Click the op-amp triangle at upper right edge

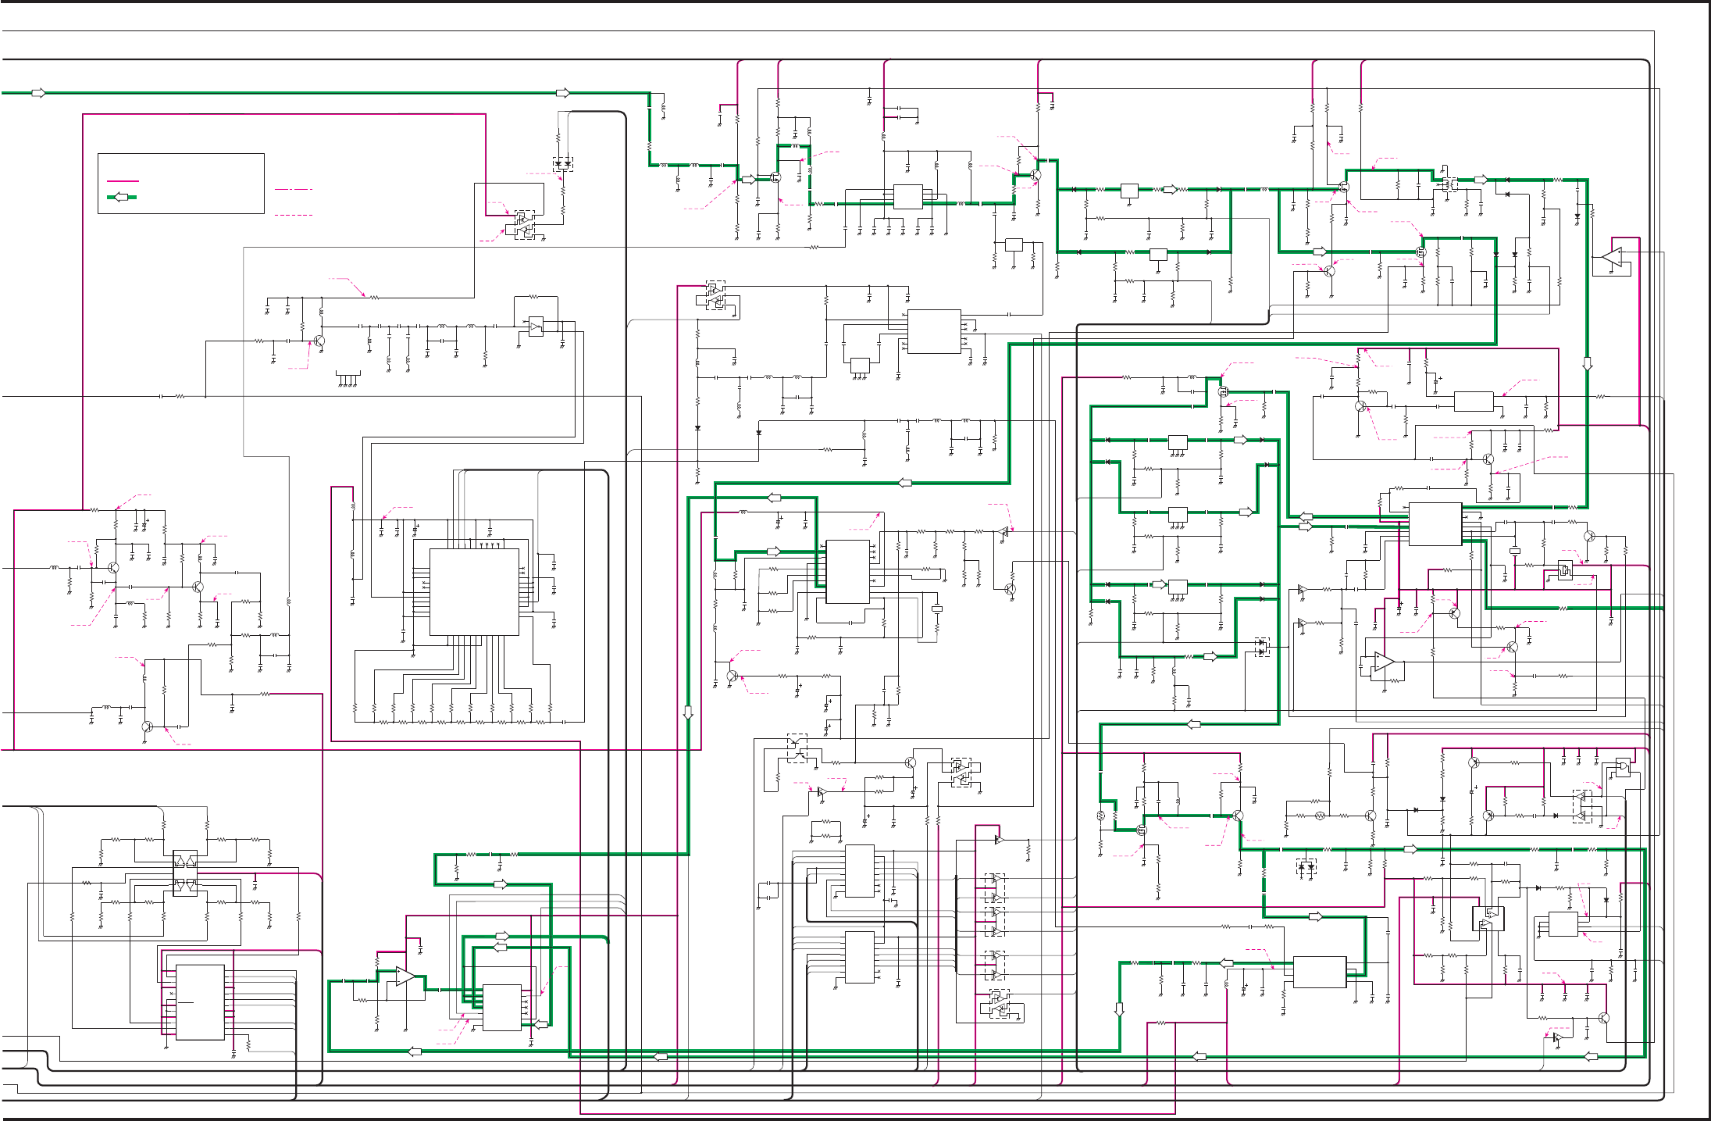(x=1612, y=257)
